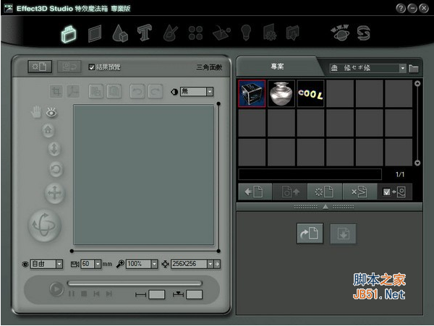This screenshot has height=326, width=434.
Task: Open the paint material tool
Action: pos(171,33)
